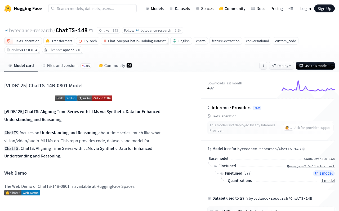Click the Sign Up button
Viewport: 339px width, 211px height.
(x=324, y=8)
